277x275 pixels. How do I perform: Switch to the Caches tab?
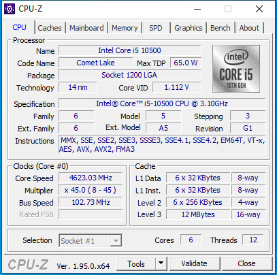(x=50, y=28)
